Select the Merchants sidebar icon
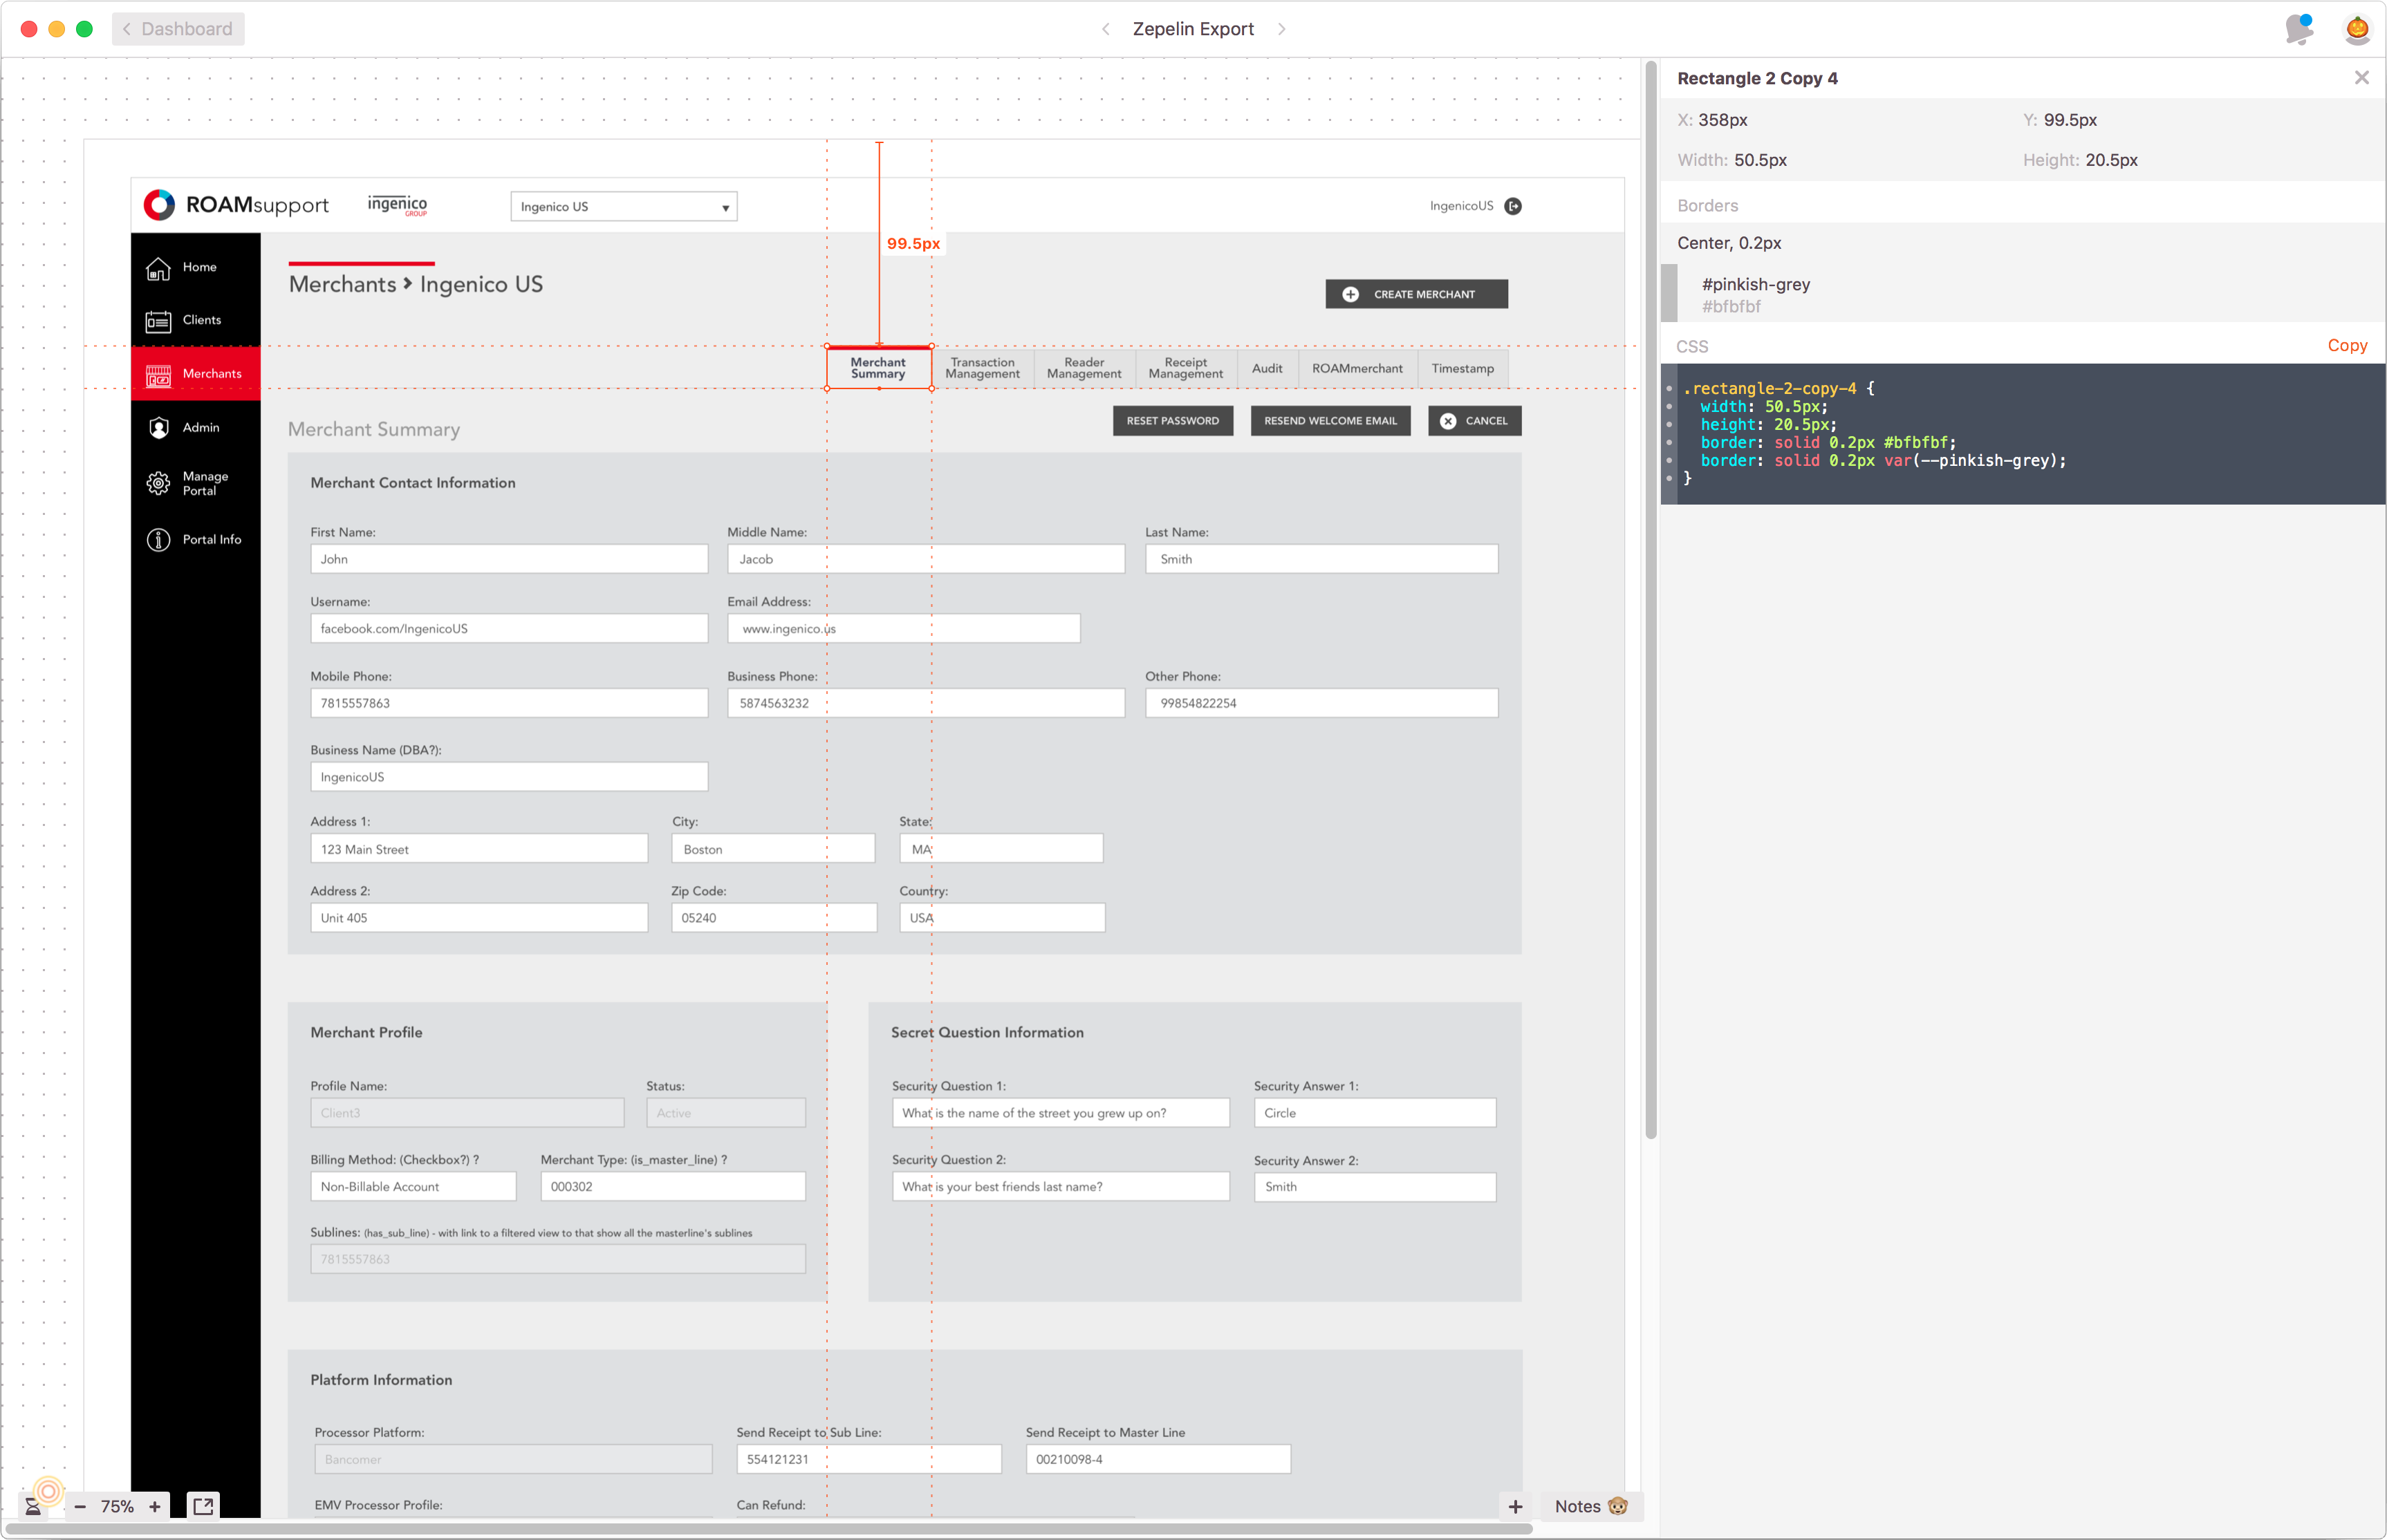Image resolution: width=2387 pixels, height=1540 pixels. (158, 375)
